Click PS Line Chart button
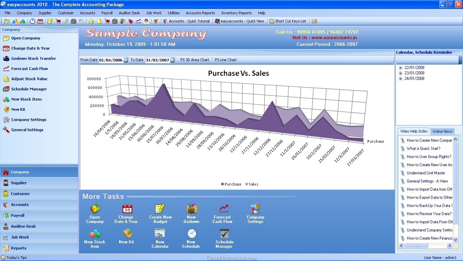This screenshot has height=261, width=463. pos(225,60)
